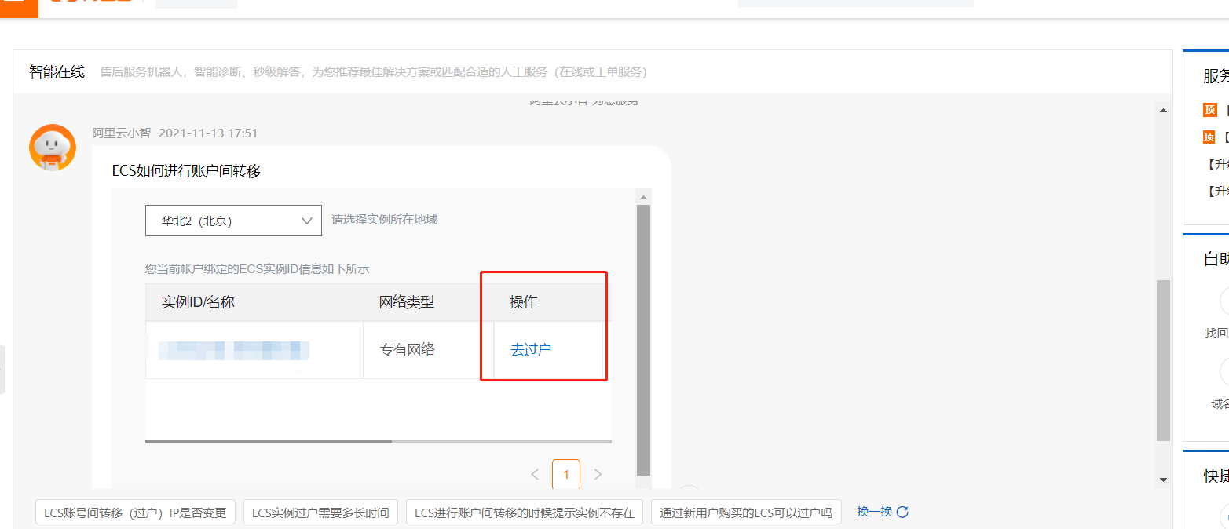Click the 阿里云小智 robot avatar

[53, 148]
